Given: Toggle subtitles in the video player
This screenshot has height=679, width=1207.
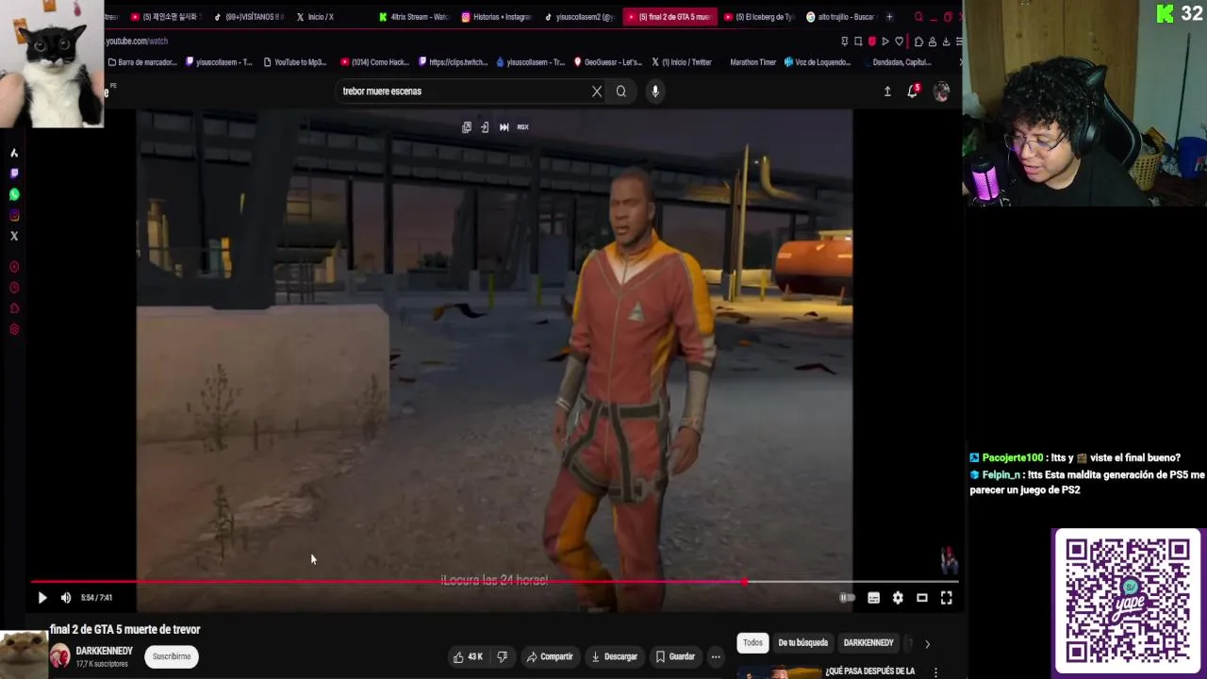Looking at the screenshot, I should (873, 597).
